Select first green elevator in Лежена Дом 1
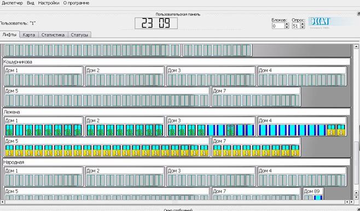The image size is (360, 211). click(x=9, y=130)
